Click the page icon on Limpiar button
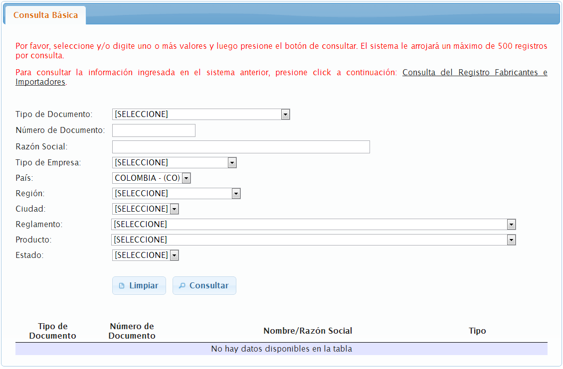This screenshot has width=563, height=369. tap(122, 286)
